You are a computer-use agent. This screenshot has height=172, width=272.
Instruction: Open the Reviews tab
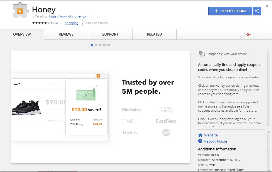pos(66,34)
